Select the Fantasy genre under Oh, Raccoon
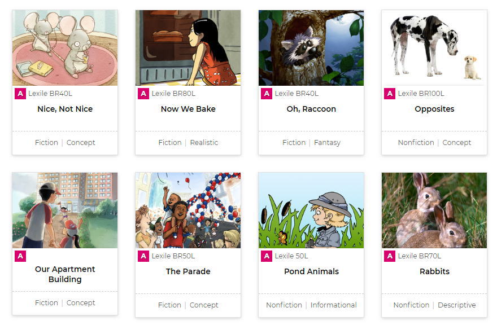497x325 pixels. click(x=327, y=143)
